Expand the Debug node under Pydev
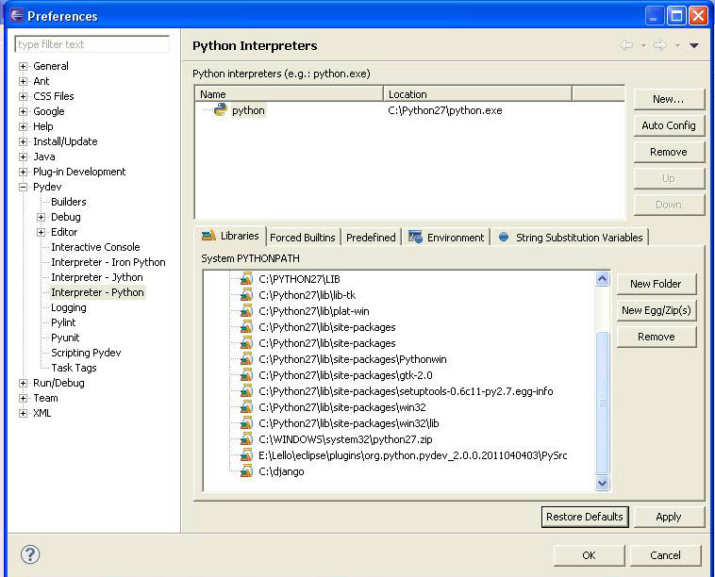The height and width of the screenshot is (577, 715). [42, 217]
